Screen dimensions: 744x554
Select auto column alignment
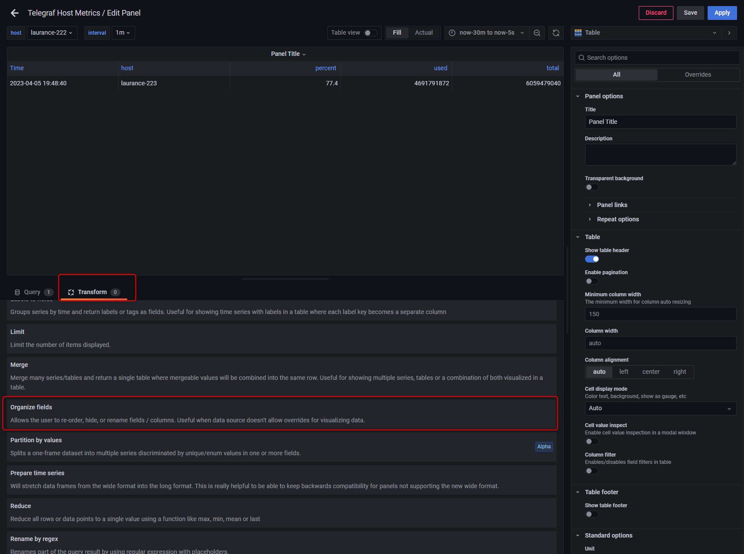tap(599, 372)
